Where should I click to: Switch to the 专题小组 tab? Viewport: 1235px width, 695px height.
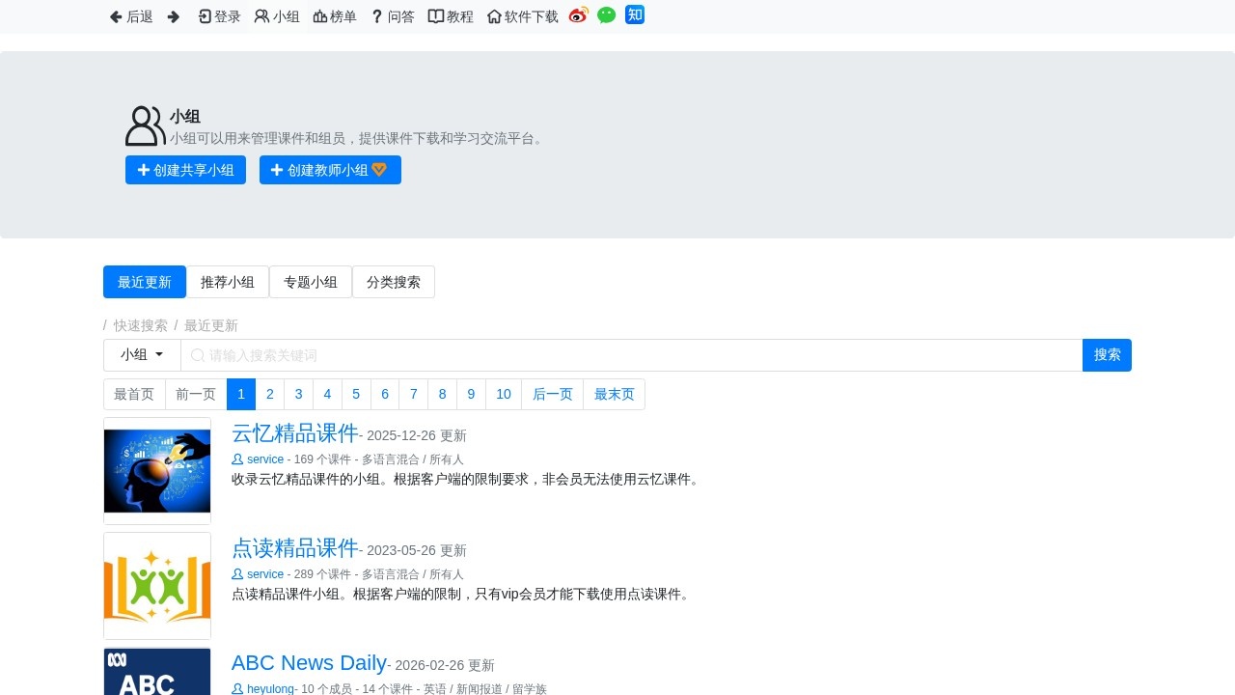311,282
